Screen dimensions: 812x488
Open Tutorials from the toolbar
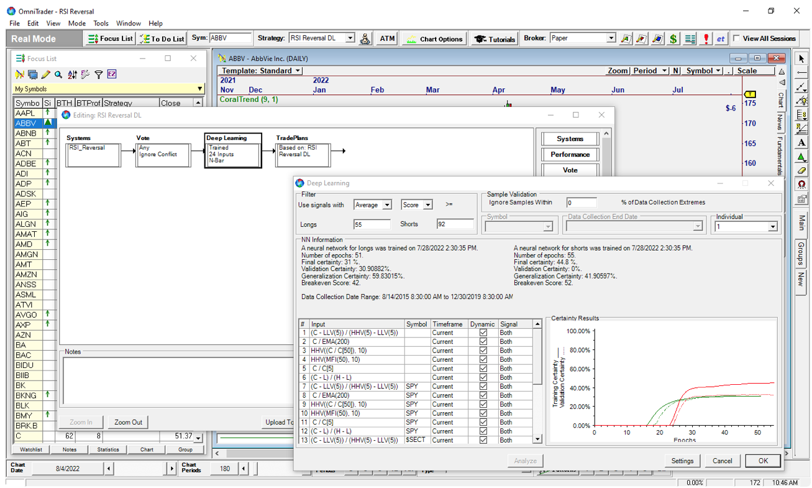click(x=495, y=39)
